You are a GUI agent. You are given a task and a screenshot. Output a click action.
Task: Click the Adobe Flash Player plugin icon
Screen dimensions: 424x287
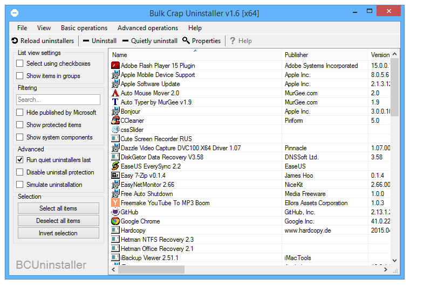tap(115, 66)
